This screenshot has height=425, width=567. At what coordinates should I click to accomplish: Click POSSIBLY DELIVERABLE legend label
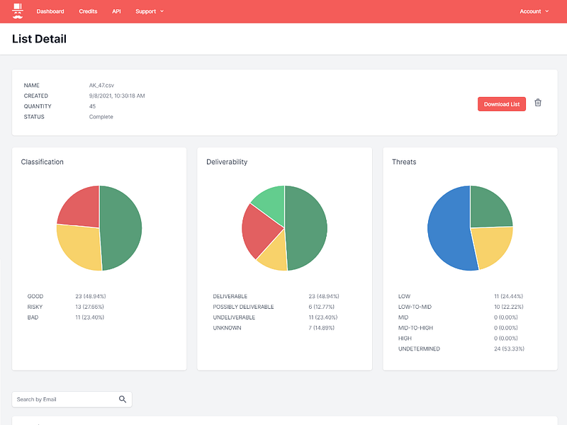point(243,307)
